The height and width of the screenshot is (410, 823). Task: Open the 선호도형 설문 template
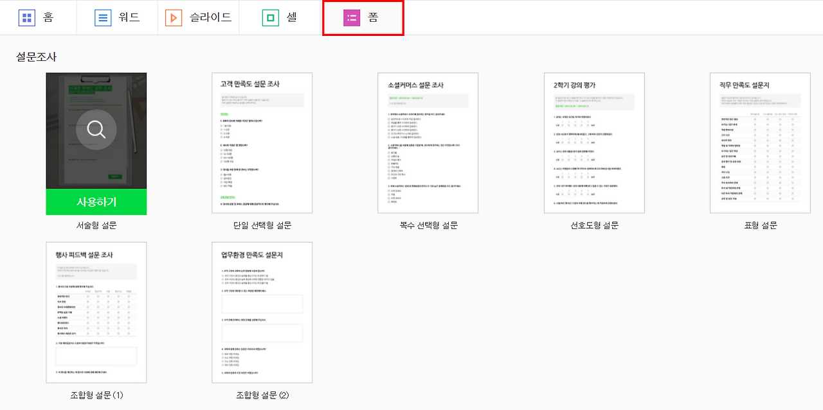(593, 142)
